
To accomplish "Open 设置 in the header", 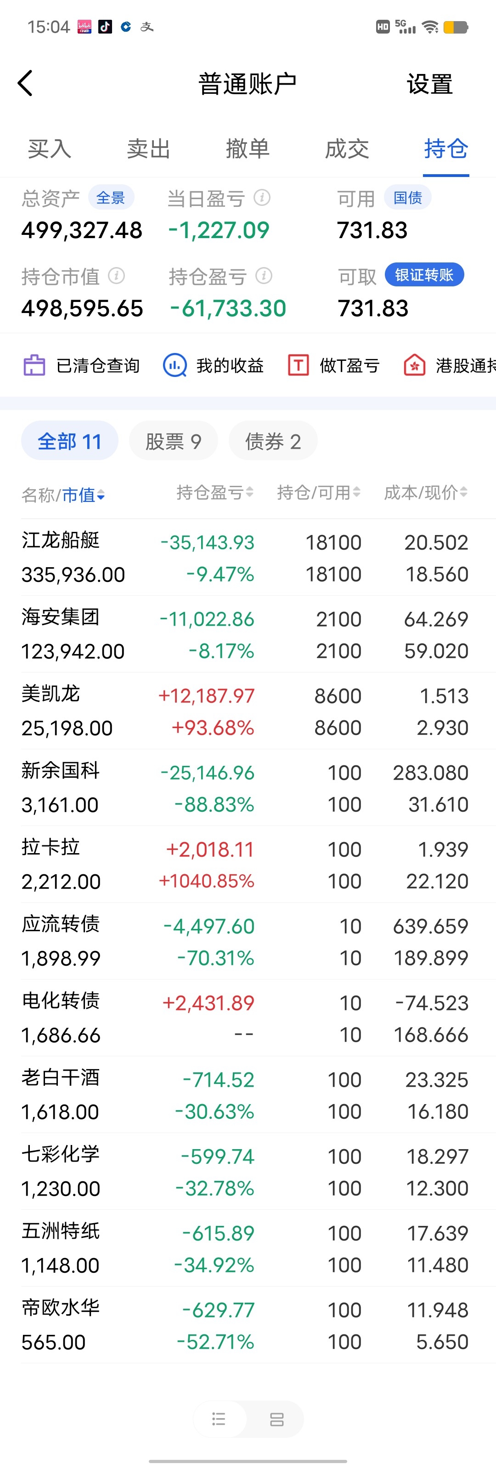I will pos(429,84).
